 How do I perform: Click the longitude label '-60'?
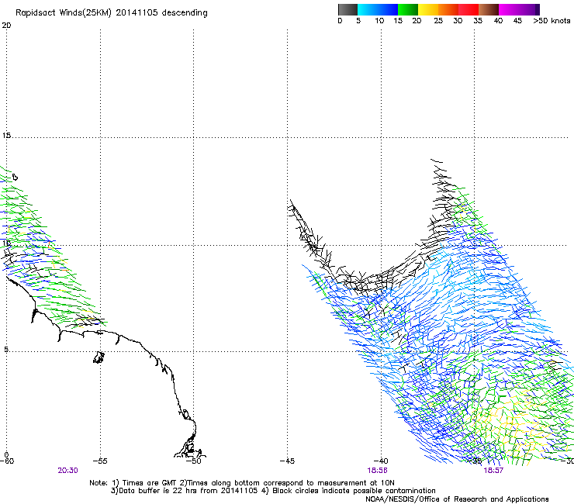7,461
